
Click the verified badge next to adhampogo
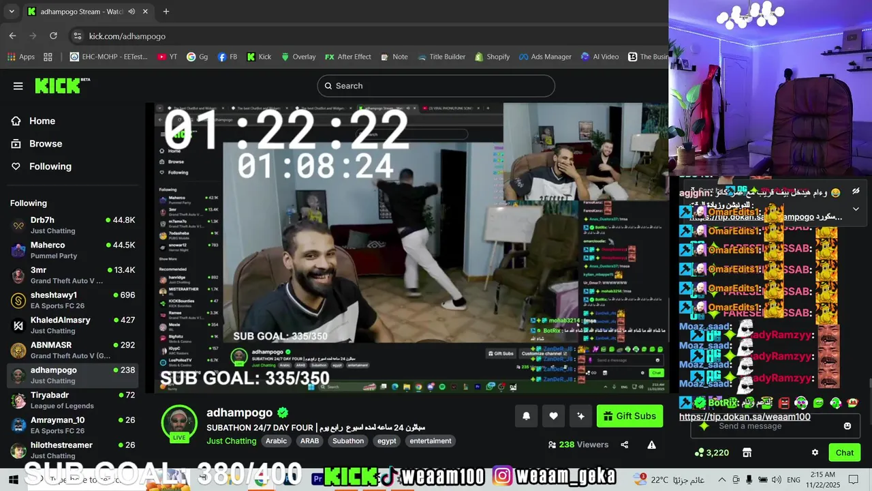point(282,413)
